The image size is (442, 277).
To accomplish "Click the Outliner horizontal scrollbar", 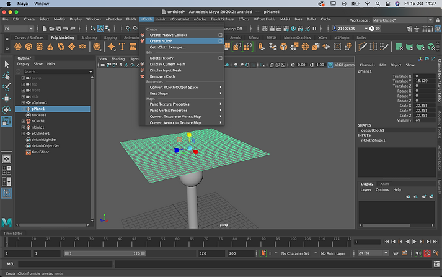I will click(53, 225).
